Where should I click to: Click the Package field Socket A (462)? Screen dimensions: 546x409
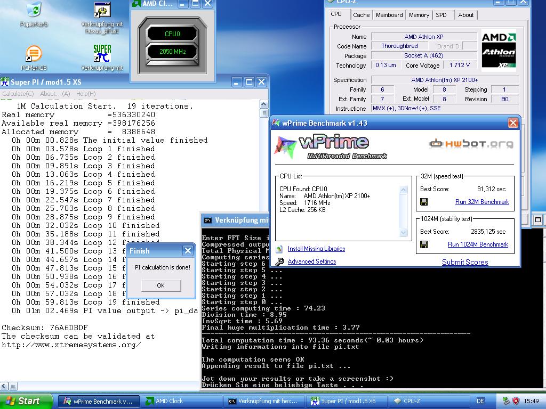pos(423,55)
